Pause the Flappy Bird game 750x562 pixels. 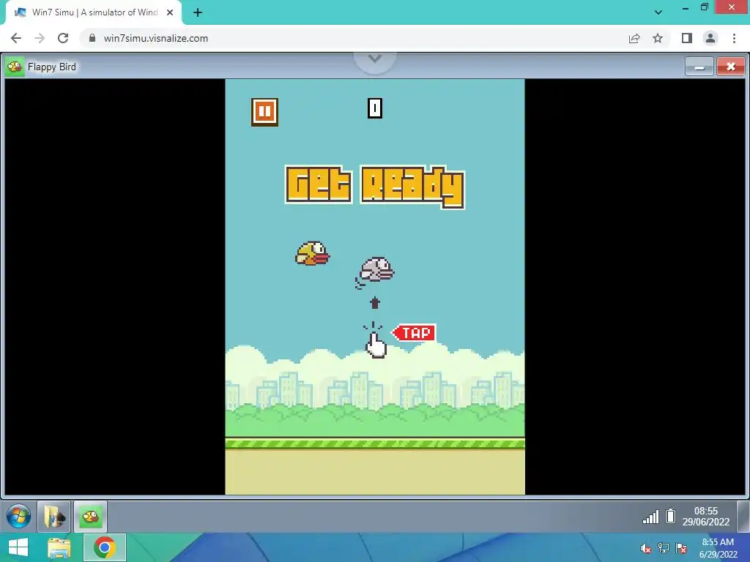(x=264, y=112)
